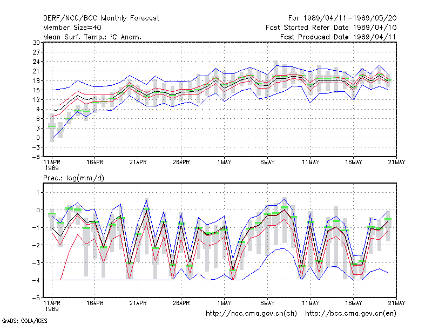Click the GrADS: COLA/IGES credit text
Image resolution: width=432 pixels, height=324 pixels.
pos(24,321)
